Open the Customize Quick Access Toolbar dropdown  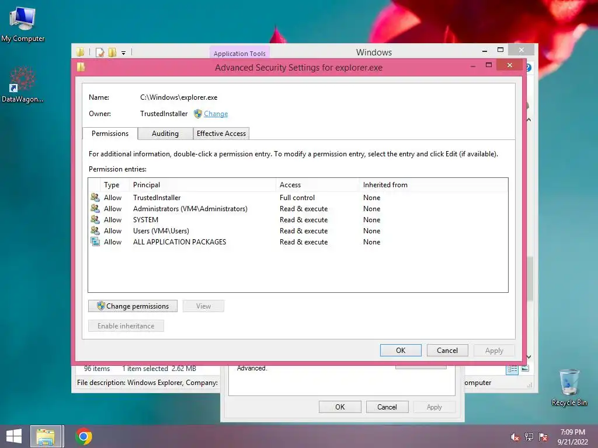click(x=124, y=53)
